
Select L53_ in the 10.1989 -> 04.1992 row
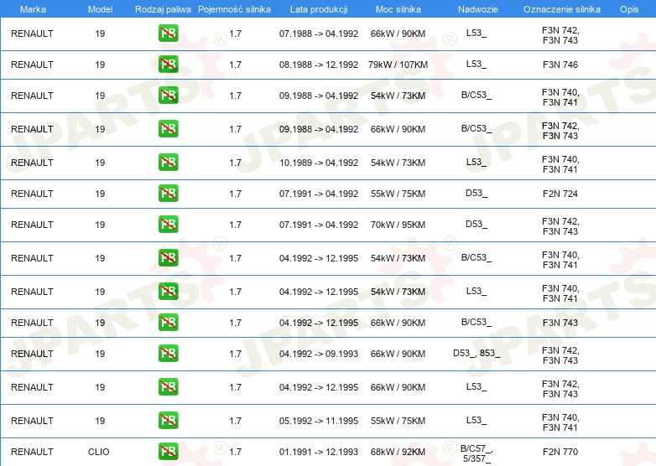coord(476,162)
